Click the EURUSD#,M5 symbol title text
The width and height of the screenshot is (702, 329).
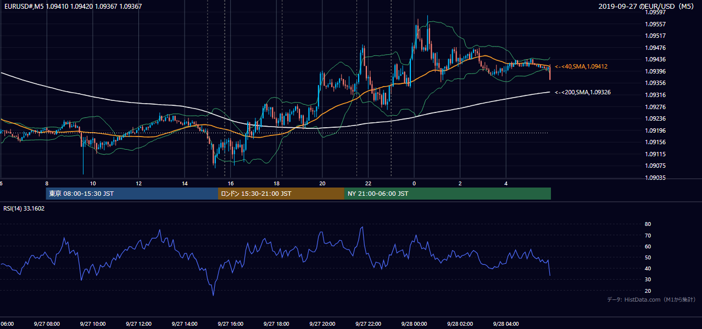tap(24, 7)
